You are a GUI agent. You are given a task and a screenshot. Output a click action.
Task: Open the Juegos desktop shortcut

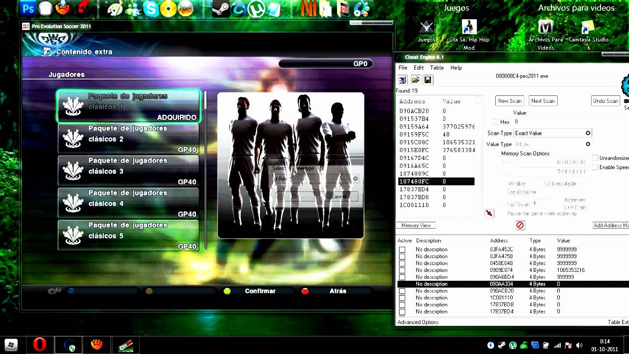[x=427, y=31]
